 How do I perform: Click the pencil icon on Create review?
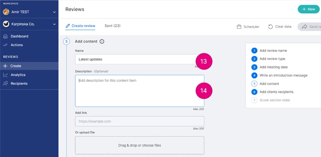point(68,26)
